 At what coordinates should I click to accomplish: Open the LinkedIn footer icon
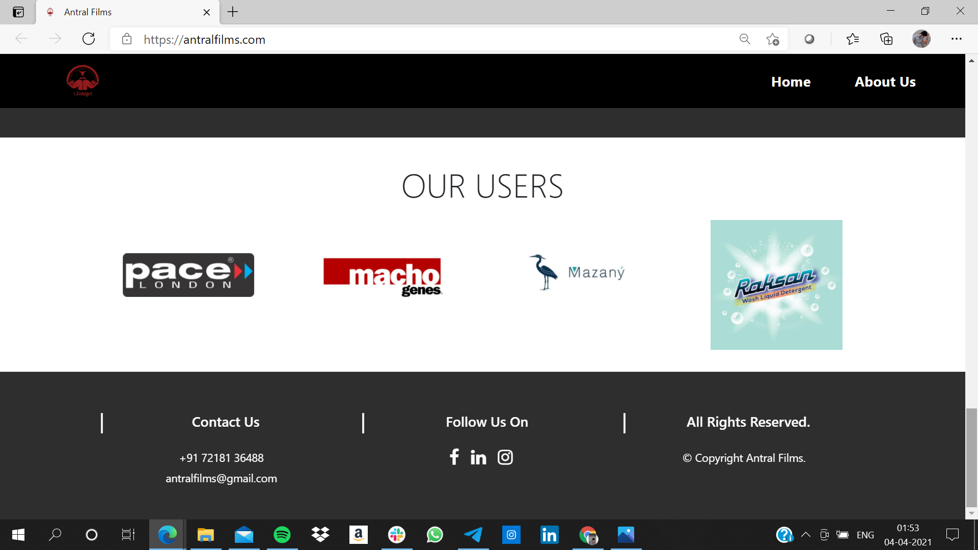click(478, 457)
